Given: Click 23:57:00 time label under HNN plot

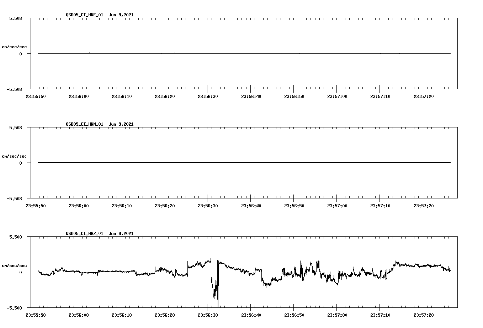Looking at the screenshot, I should click(337, 206).
